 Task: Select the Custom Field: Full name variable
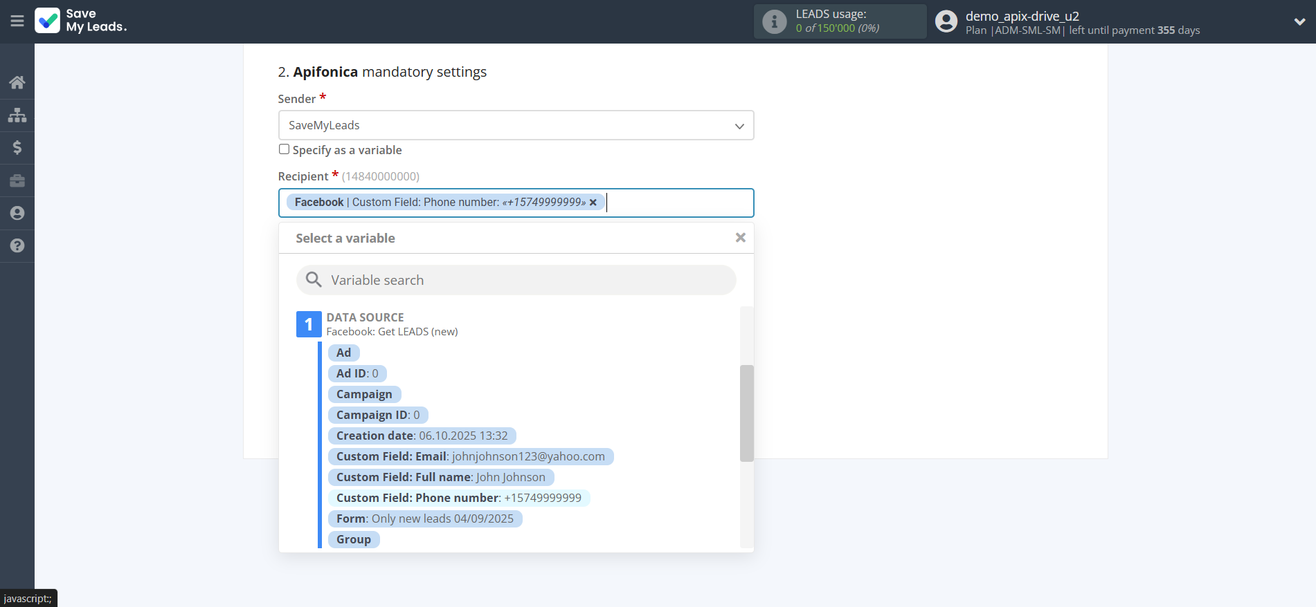(x=440, y=477)
